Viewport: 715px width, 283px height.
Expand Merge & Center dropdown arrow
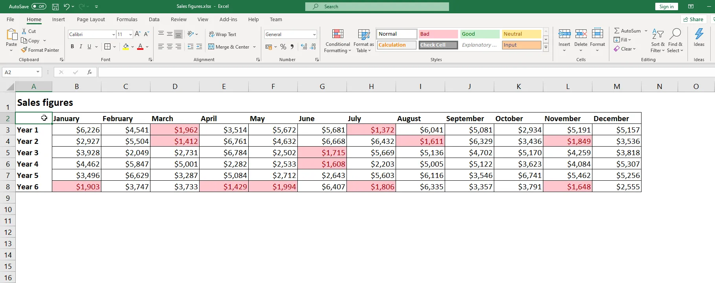(255, 47)
